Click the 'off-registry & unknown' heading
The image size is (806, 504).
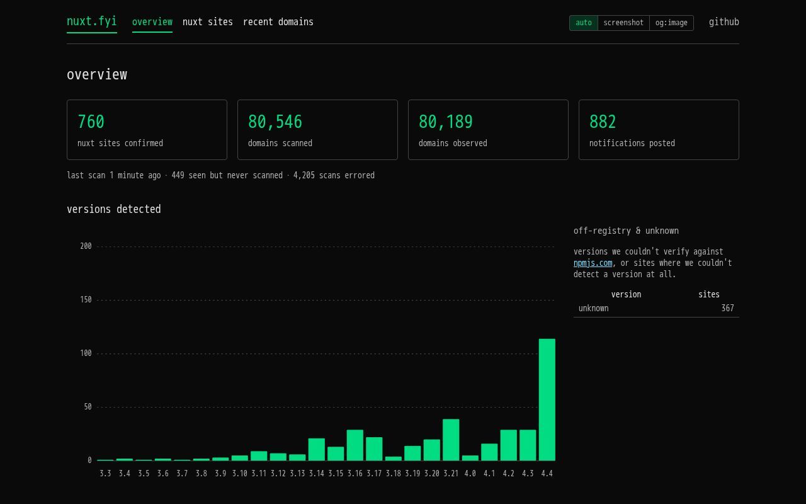(626, 231)
